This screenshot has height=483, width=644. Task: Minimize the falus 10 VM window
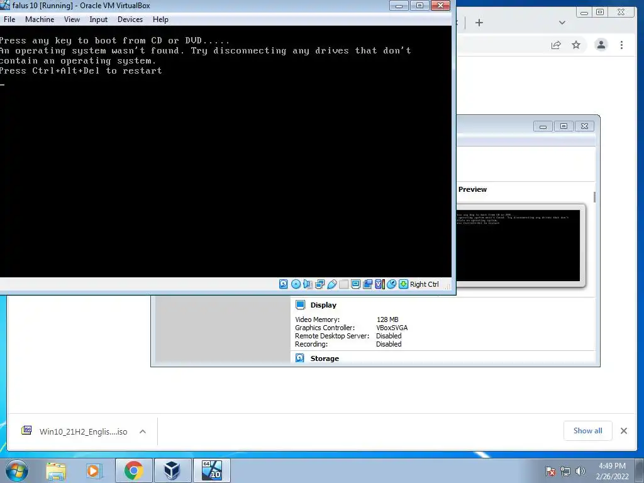398,6
